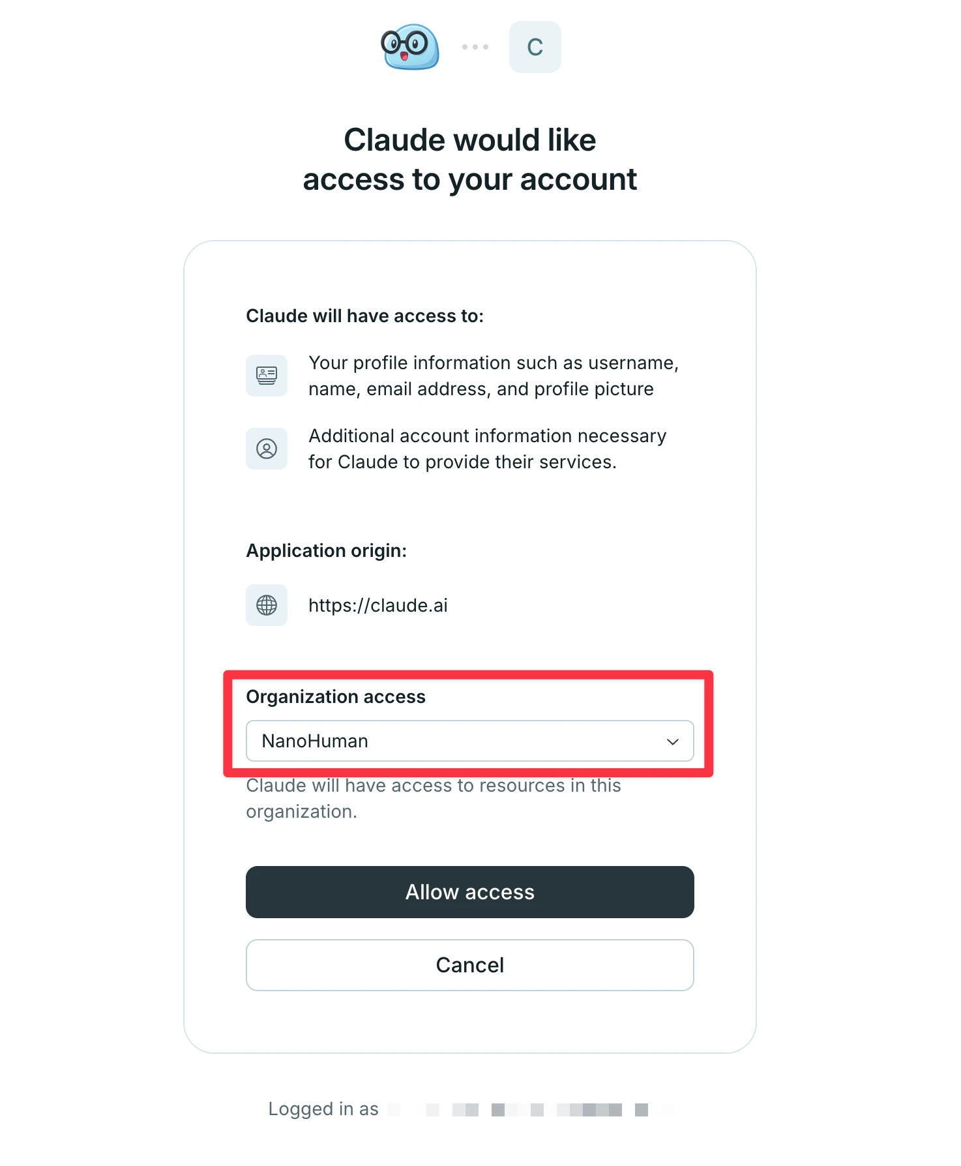Click the 'Claude would like access' page title

469,160
